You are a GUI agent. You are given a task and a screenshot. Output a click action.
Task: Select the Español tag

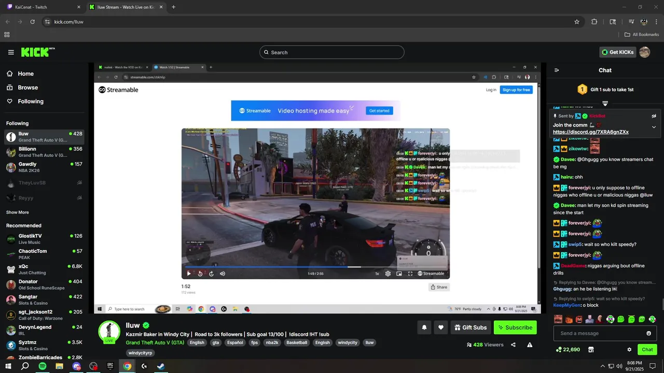235,342
